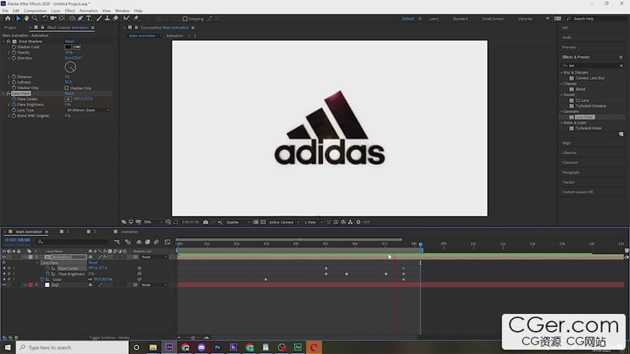Clear the effects search with X button
This screenshot has width=630, height=354.
point(621,66)
